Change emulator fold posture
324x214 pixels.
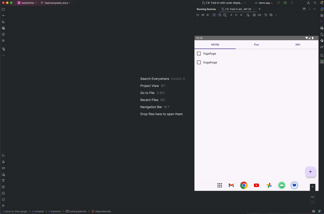(225, 15)
